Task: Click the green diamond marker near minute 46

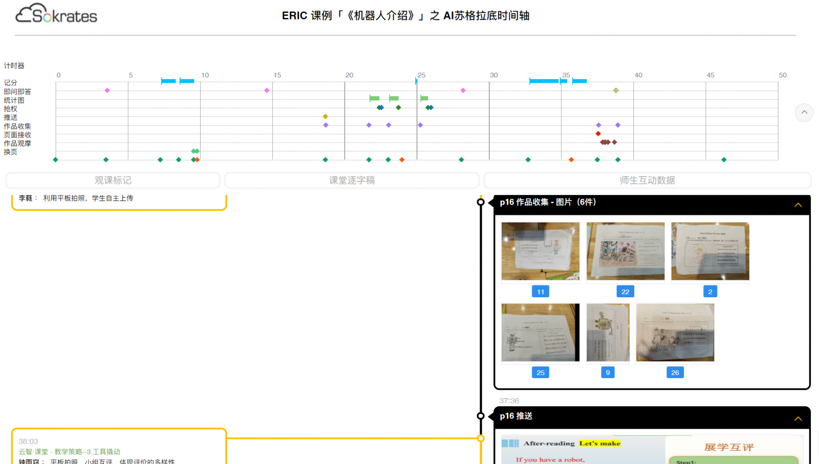Action: (724, 160)
